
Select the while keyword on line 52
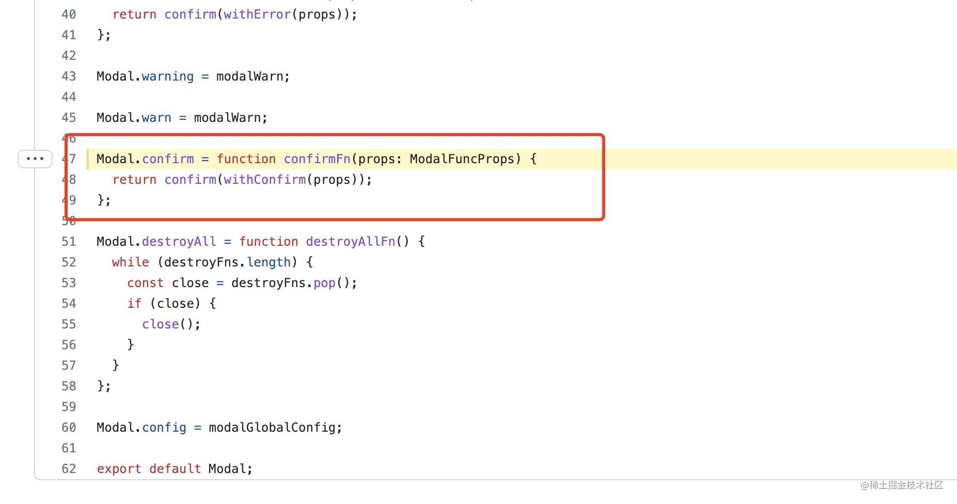point(130,262)
